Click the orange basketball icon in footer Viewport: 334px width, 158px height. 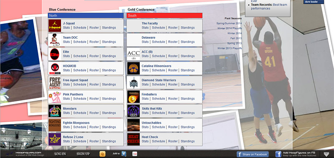102,154
